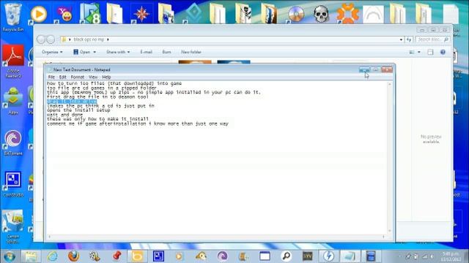The image size is (469, 263).
Task: Open the Adobe Reader desktop shortcut
Action: coord(13,61)
